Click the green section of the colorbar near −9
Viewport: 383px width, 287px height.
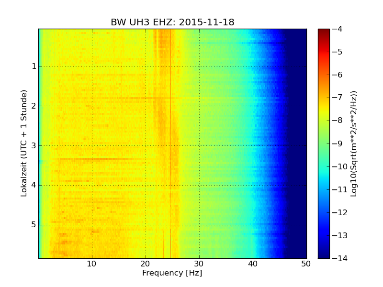[324, 144]
